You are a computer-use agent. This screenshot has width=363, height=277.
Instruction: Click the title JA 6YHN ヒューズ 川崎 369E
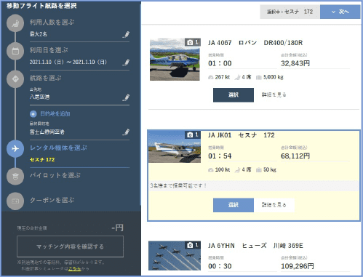click(255, 246)
